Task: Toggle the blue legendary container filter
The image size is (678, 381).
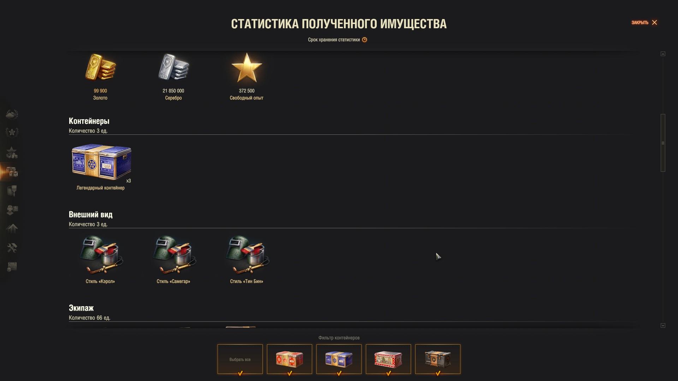Action: click(339, 359)
